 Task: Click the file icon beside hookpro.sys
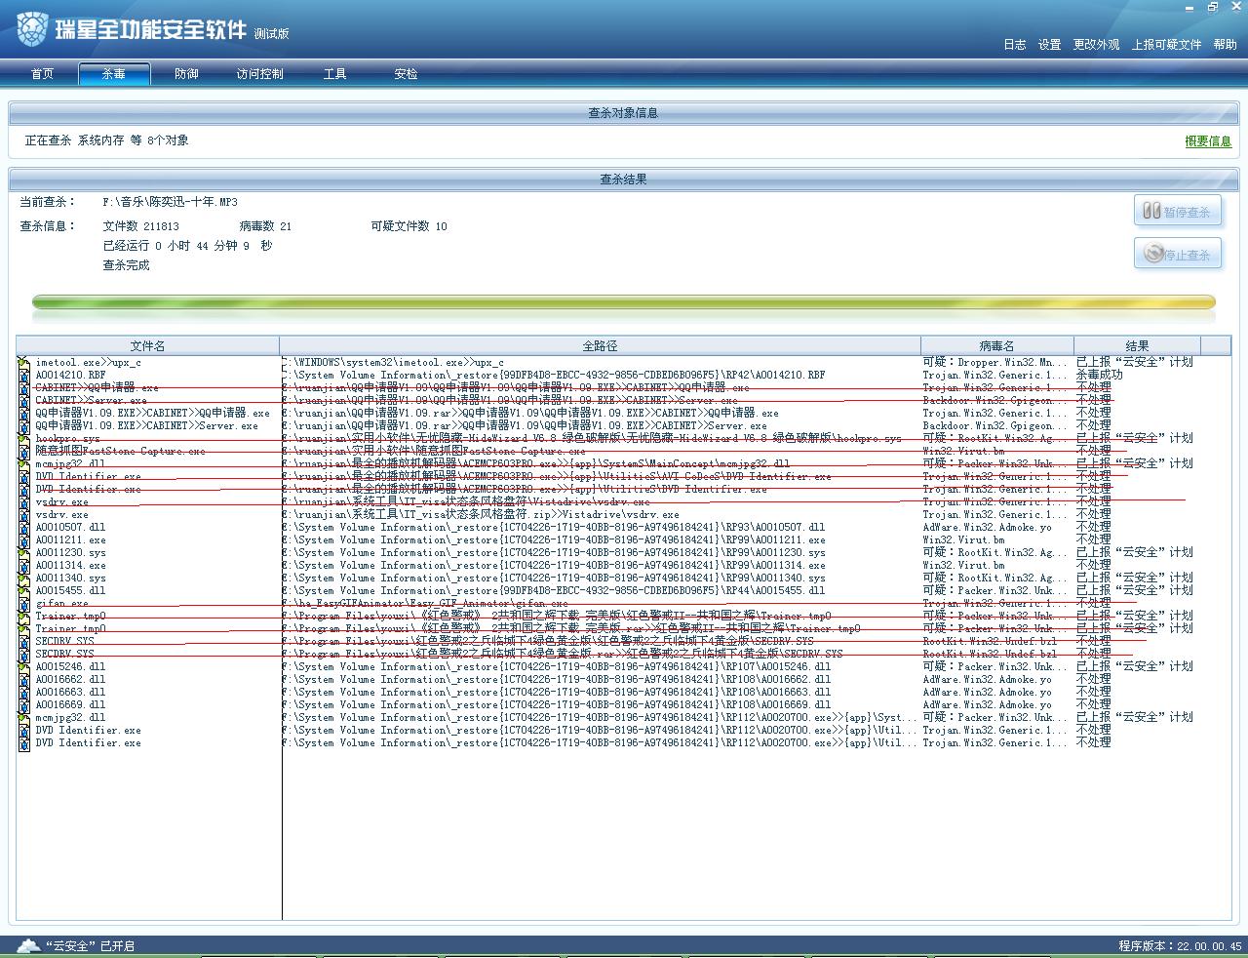pyautogui.click(x=23, y=439)
